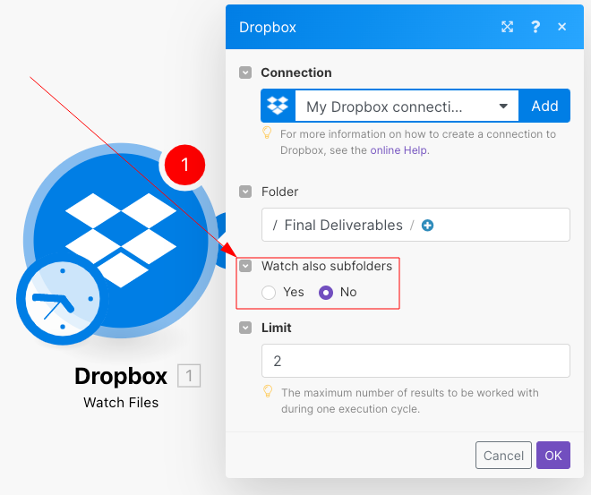
Task: Select No for Watch also subfolders
Action: coord(326,293)
